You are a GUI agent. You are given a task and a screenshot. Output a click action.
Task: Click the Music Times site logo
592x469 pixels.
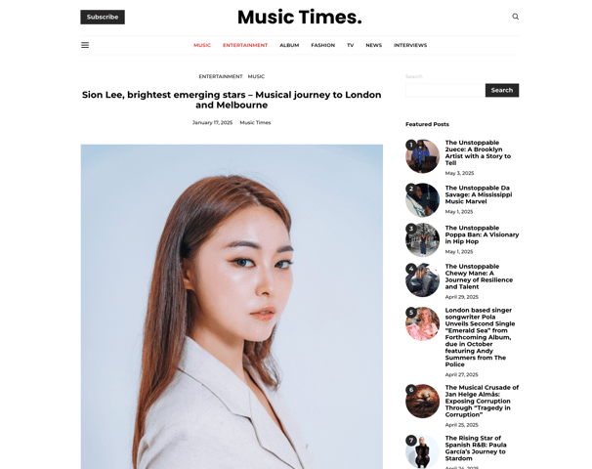pos(299,17)
